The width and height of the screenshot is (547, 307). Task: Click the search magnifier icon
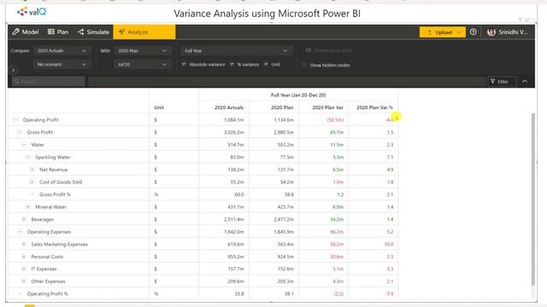click(x=17, y=82)
